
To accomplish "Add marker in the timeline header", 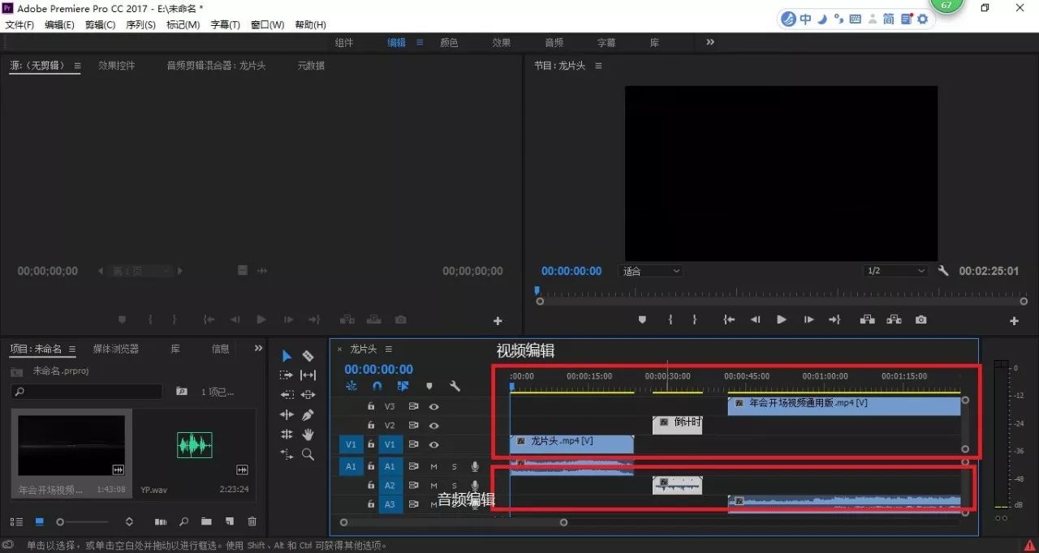I will (x=429, y=387).
